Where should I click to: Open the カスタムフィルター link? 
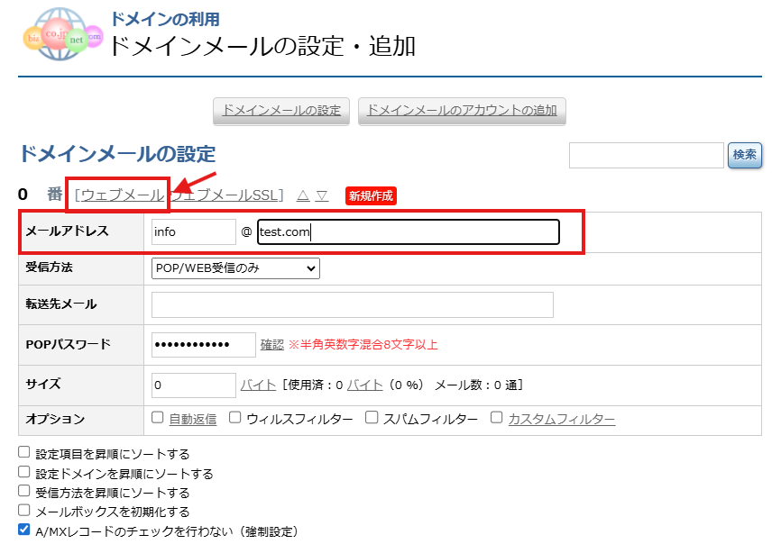(x=561, y=419)
